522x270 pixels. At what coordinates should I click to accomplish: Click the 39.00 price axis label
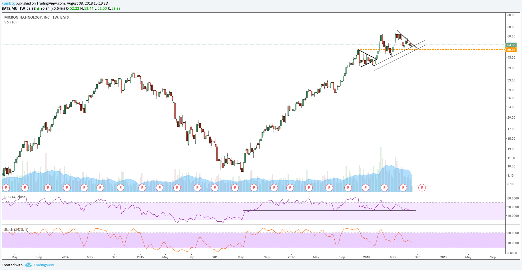click(511, 68)
